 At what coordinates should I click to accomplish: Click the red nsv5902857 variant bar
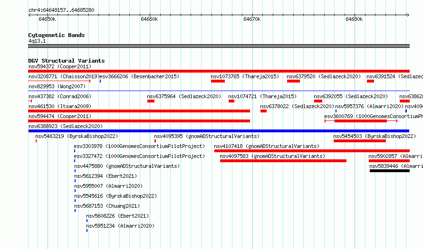(x=389, y=161)
